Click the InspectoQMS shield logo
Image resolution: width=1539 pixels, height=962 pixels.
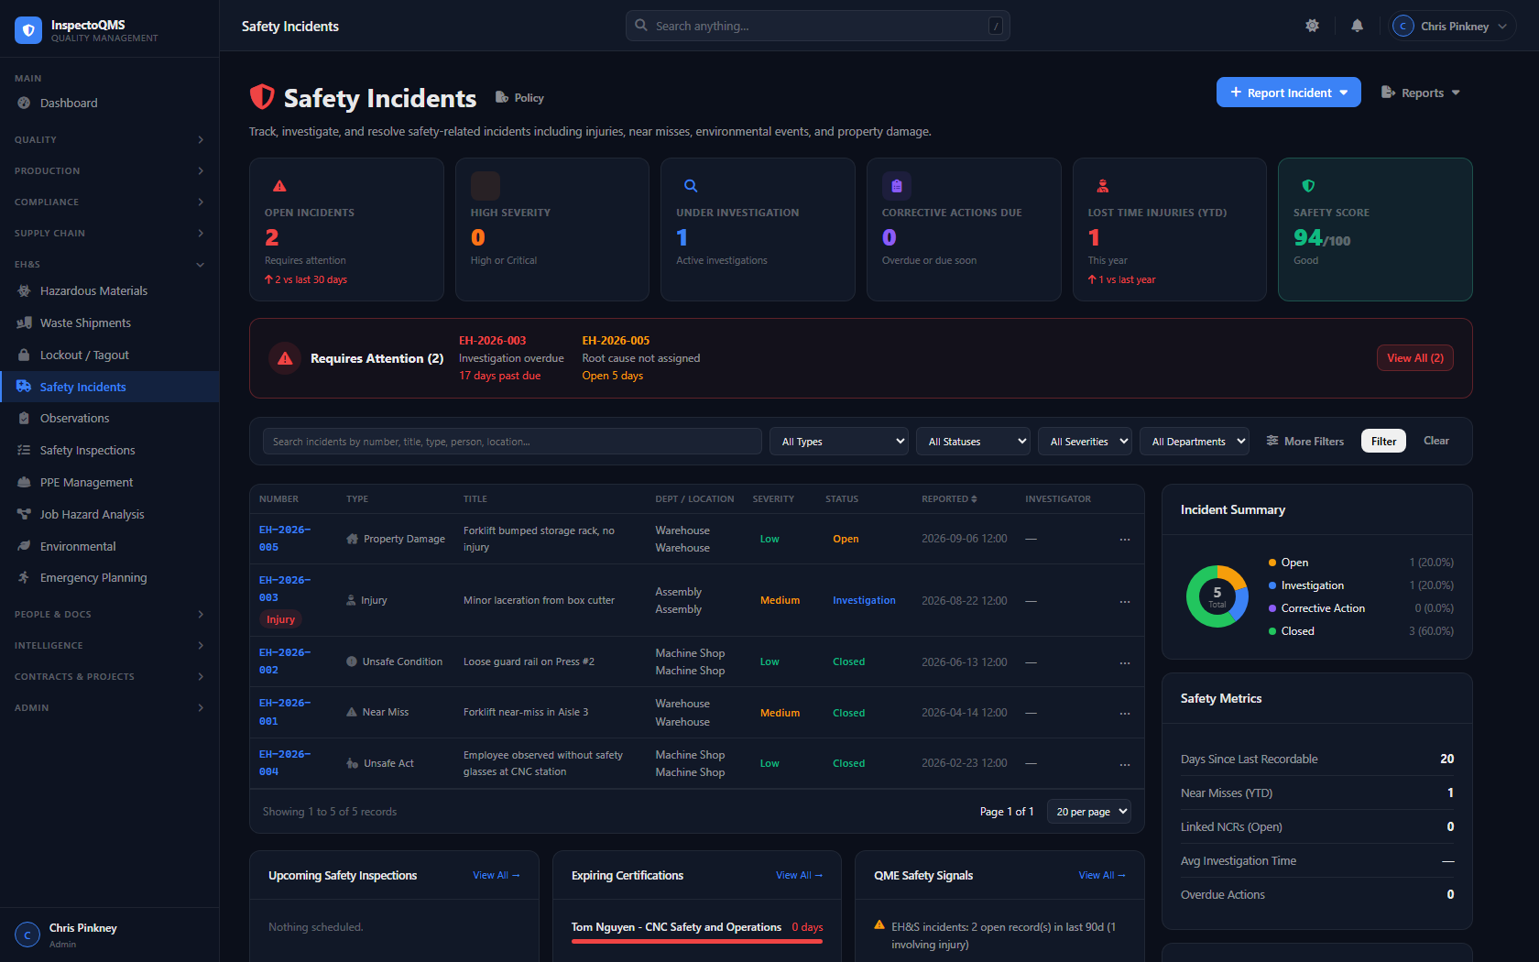tap(28, 30)
